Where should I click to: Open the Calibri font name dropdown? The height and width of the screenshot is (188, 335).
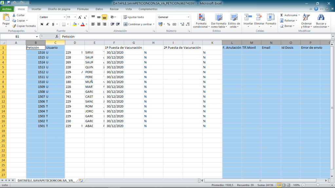tap(65, 17)
